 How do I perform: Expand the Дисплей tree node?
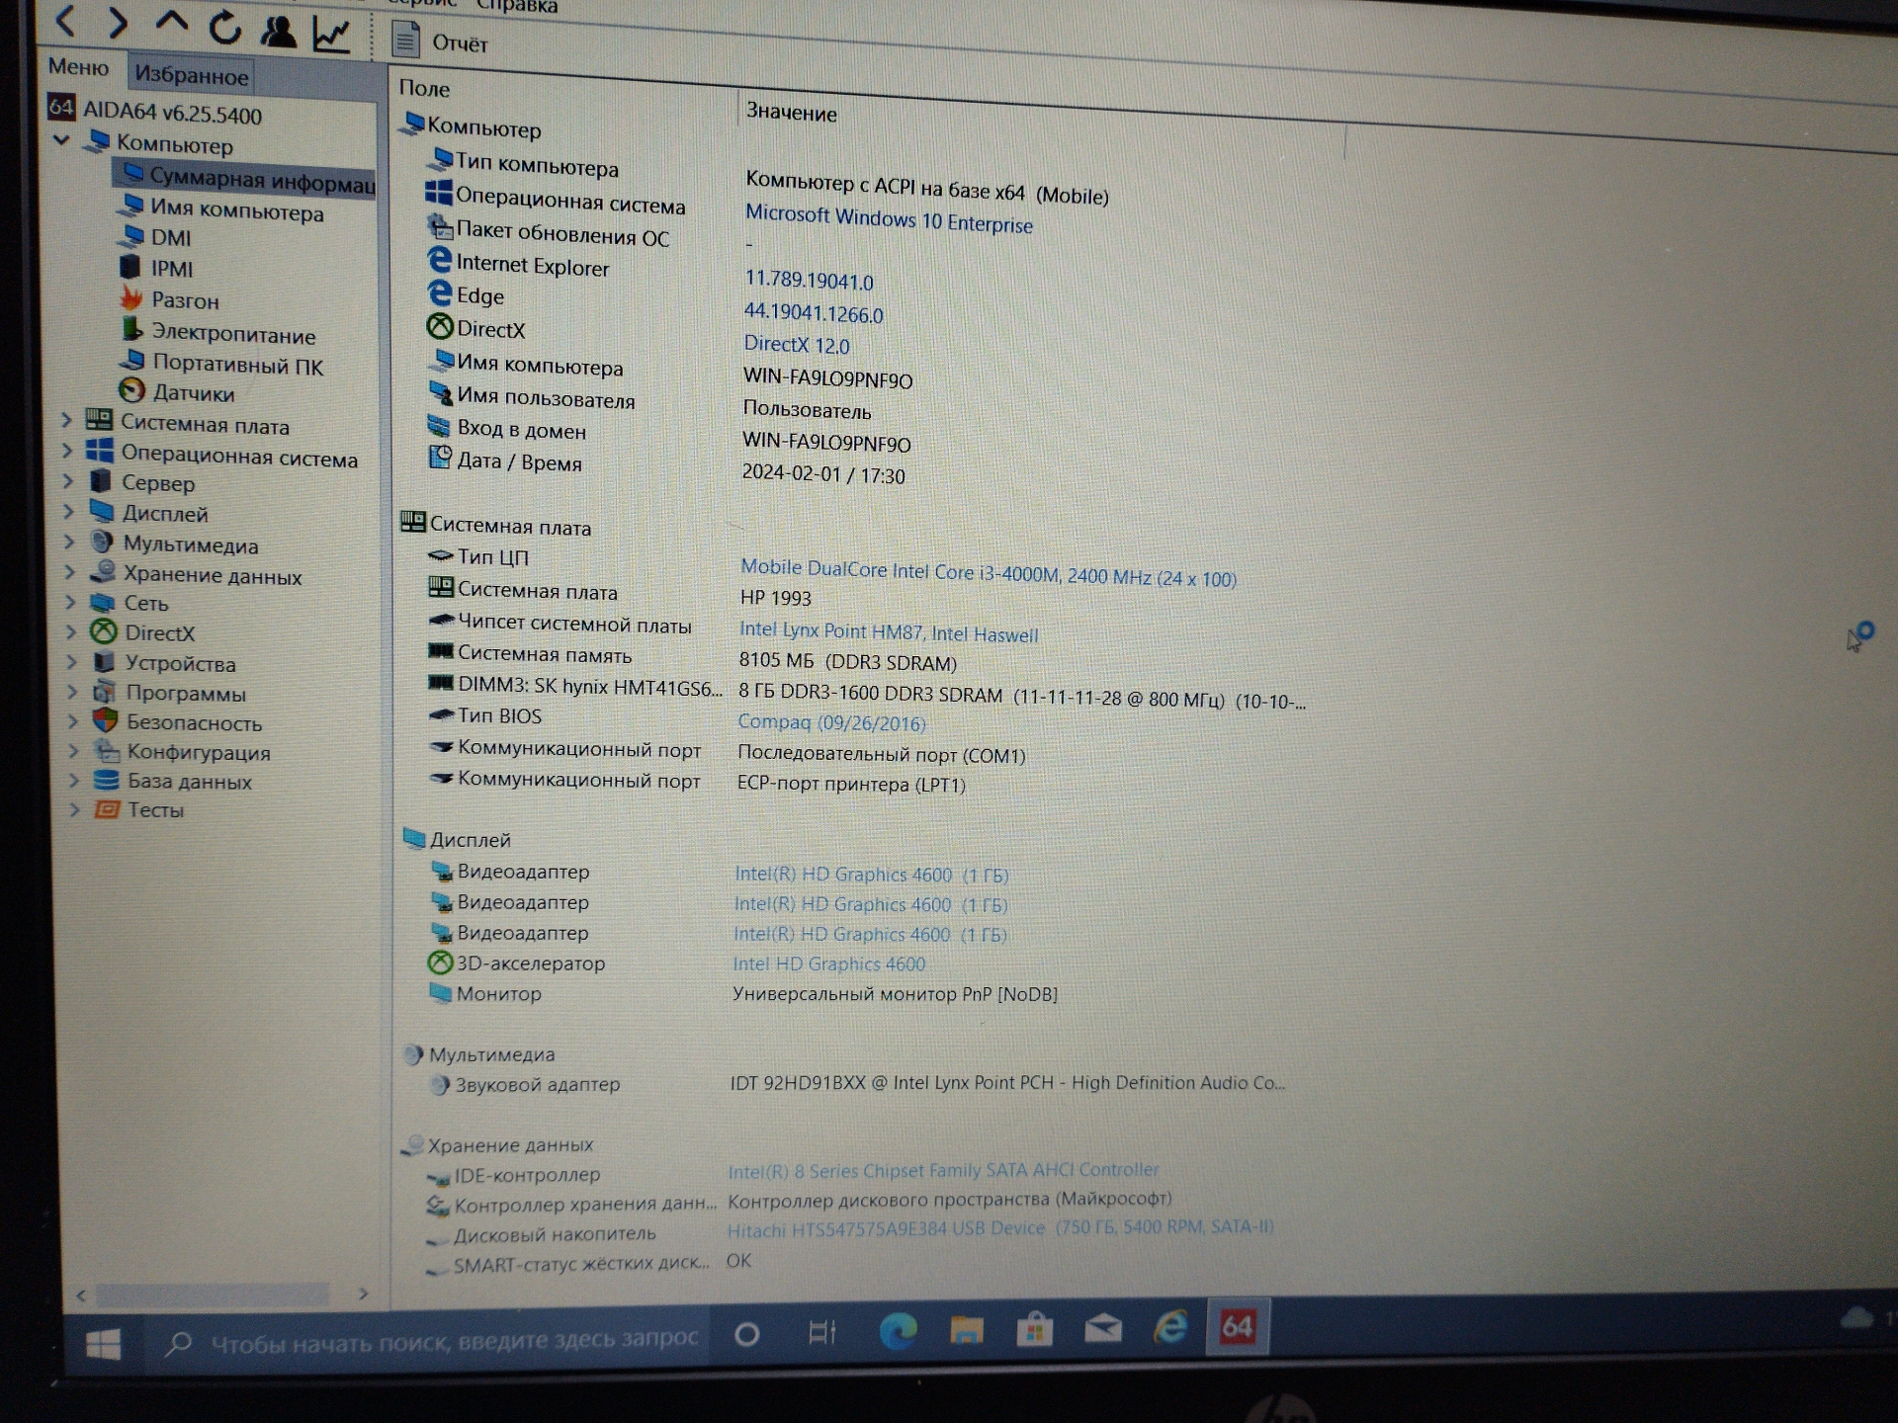pos(68,513)
